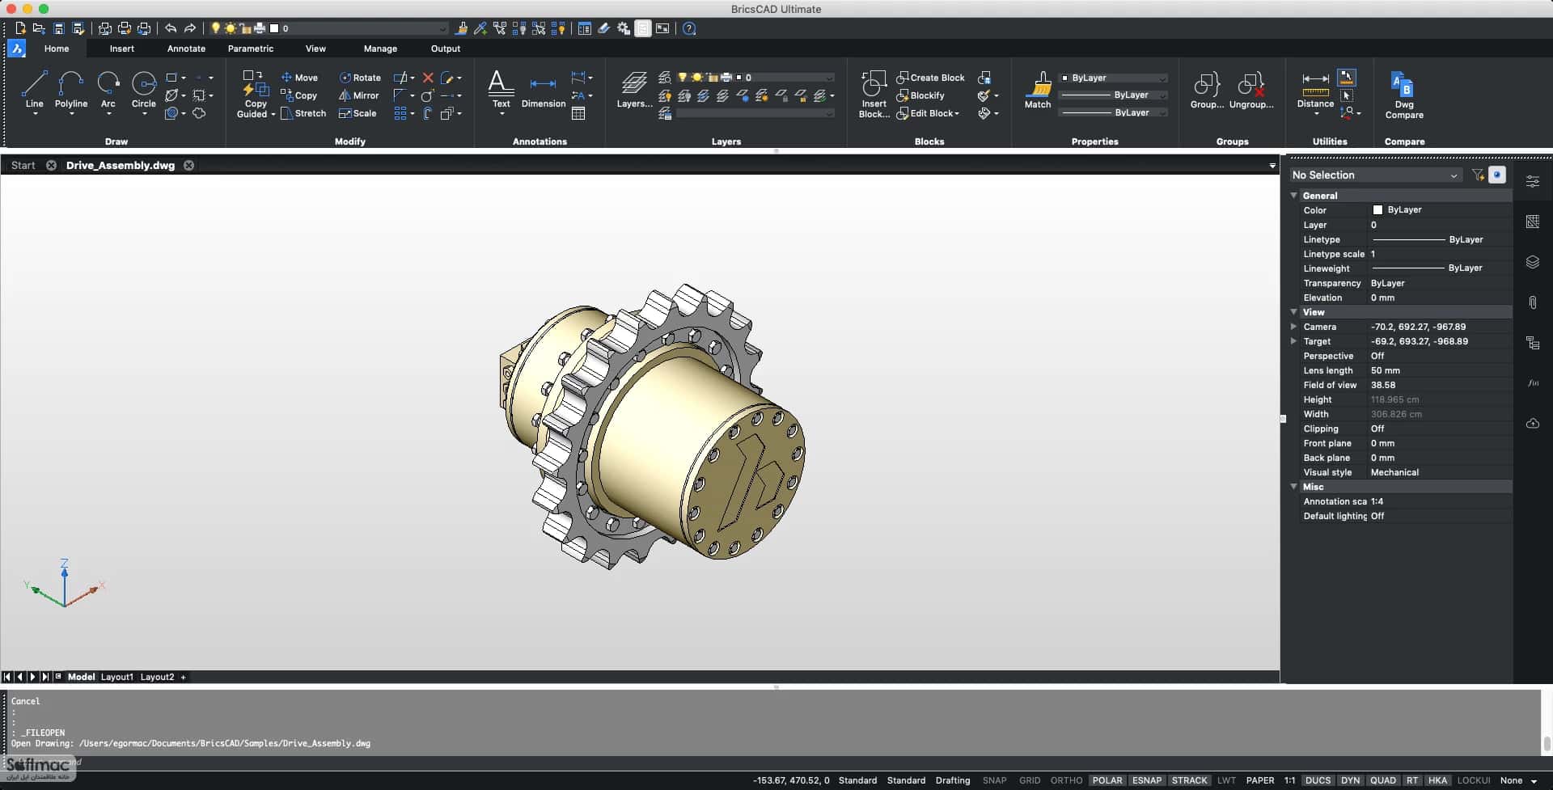Toggle ESNAP in the status bar
Image resolution: width=1553 pixels, height=790 pixels.
click(1146, 780)
